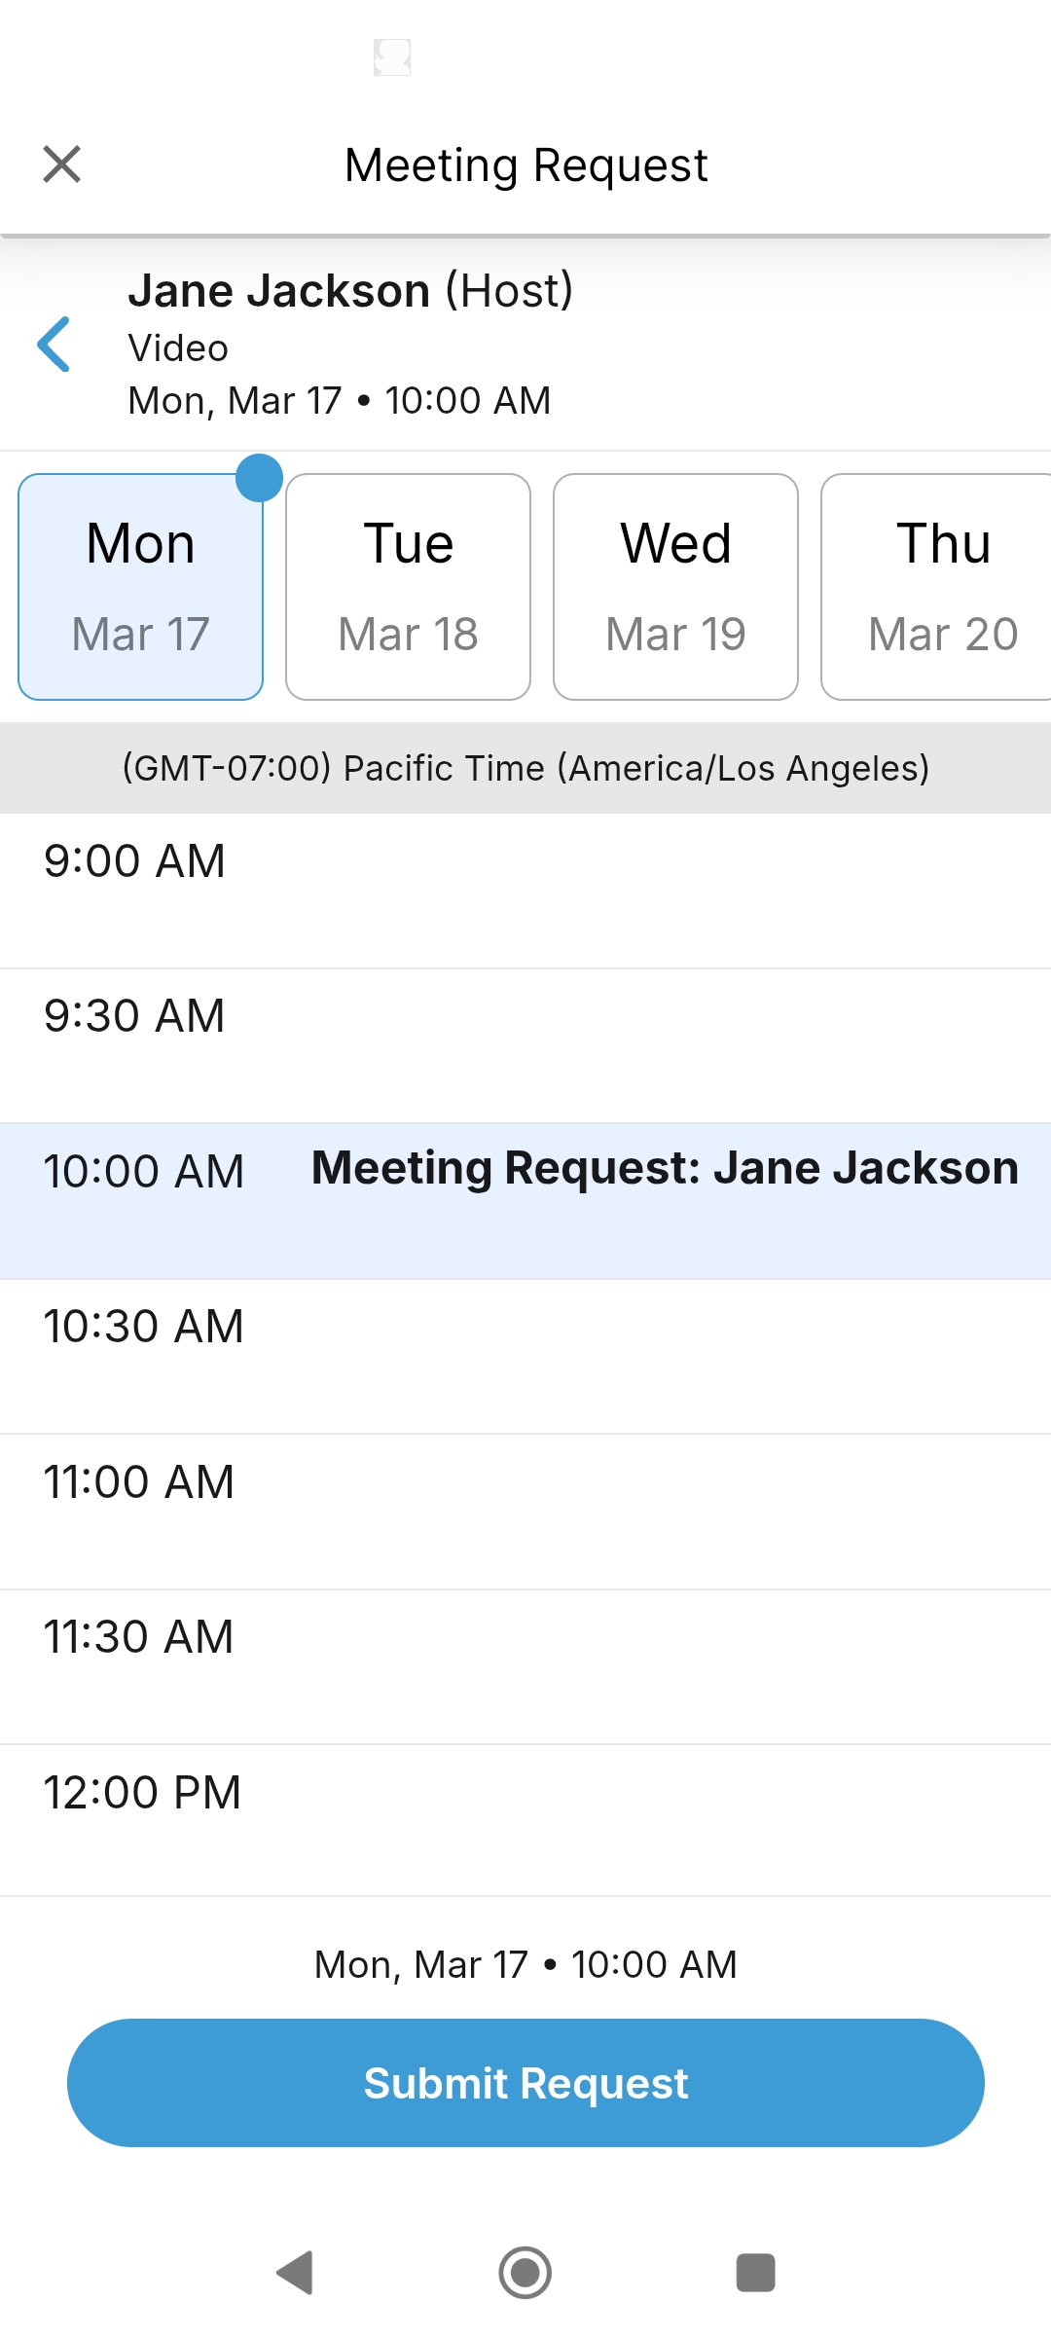Image resolution: width=1051 pixels, height=2336 pixels.
Task: Choose Wed Mar 19 date
Action: pos(675,587)
